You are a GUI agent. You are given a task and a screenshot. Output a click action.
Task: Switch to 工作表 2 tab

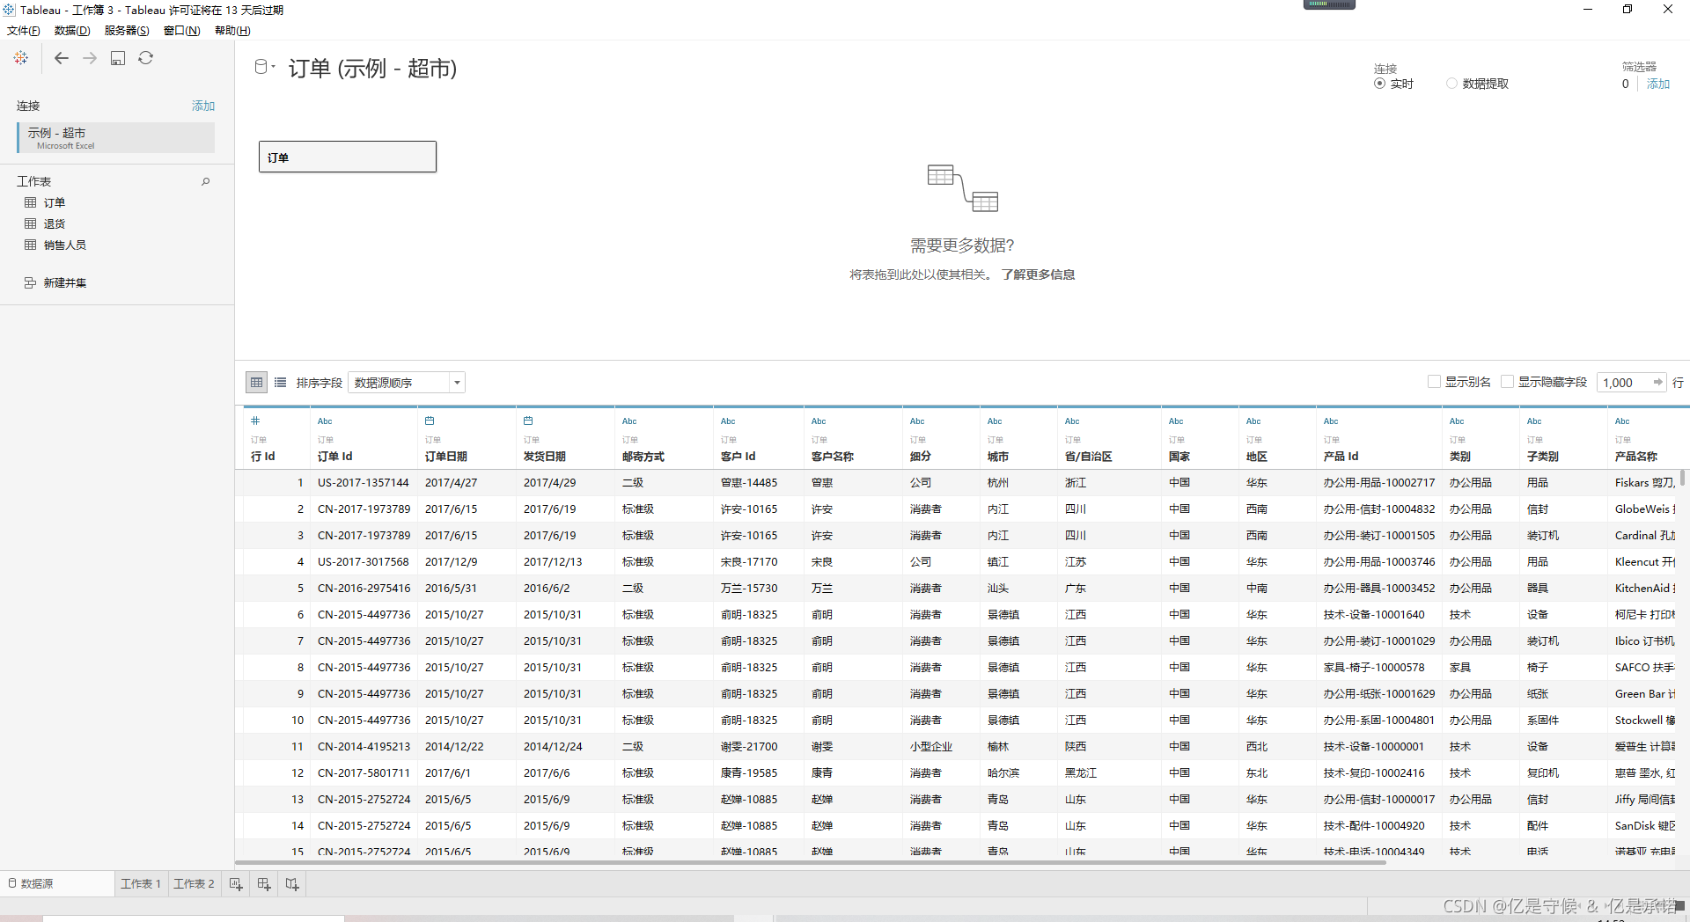coord(194,883)
